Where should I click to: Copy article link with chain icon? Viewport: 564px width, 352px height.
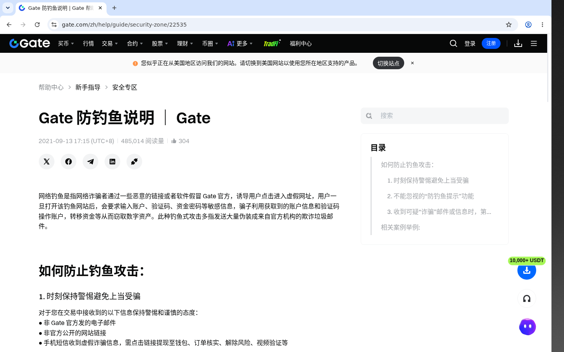(x=134, y=162)
